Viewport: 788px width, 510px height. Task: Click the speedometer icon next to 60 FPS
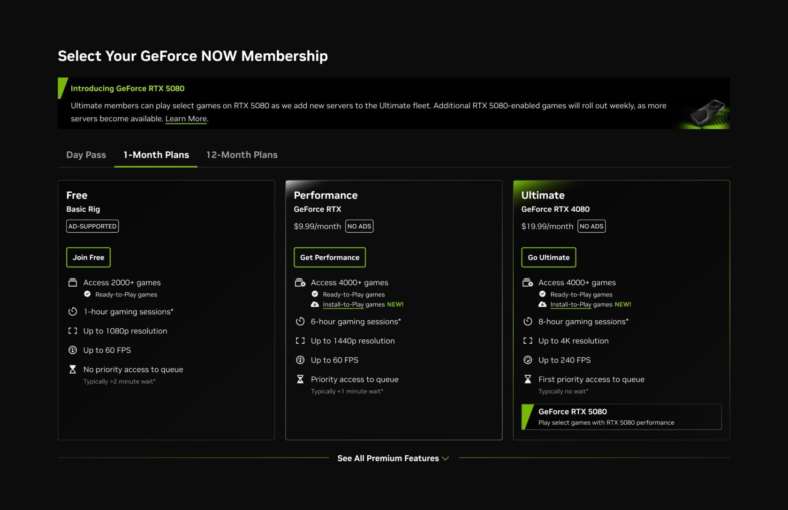(73, 350)
